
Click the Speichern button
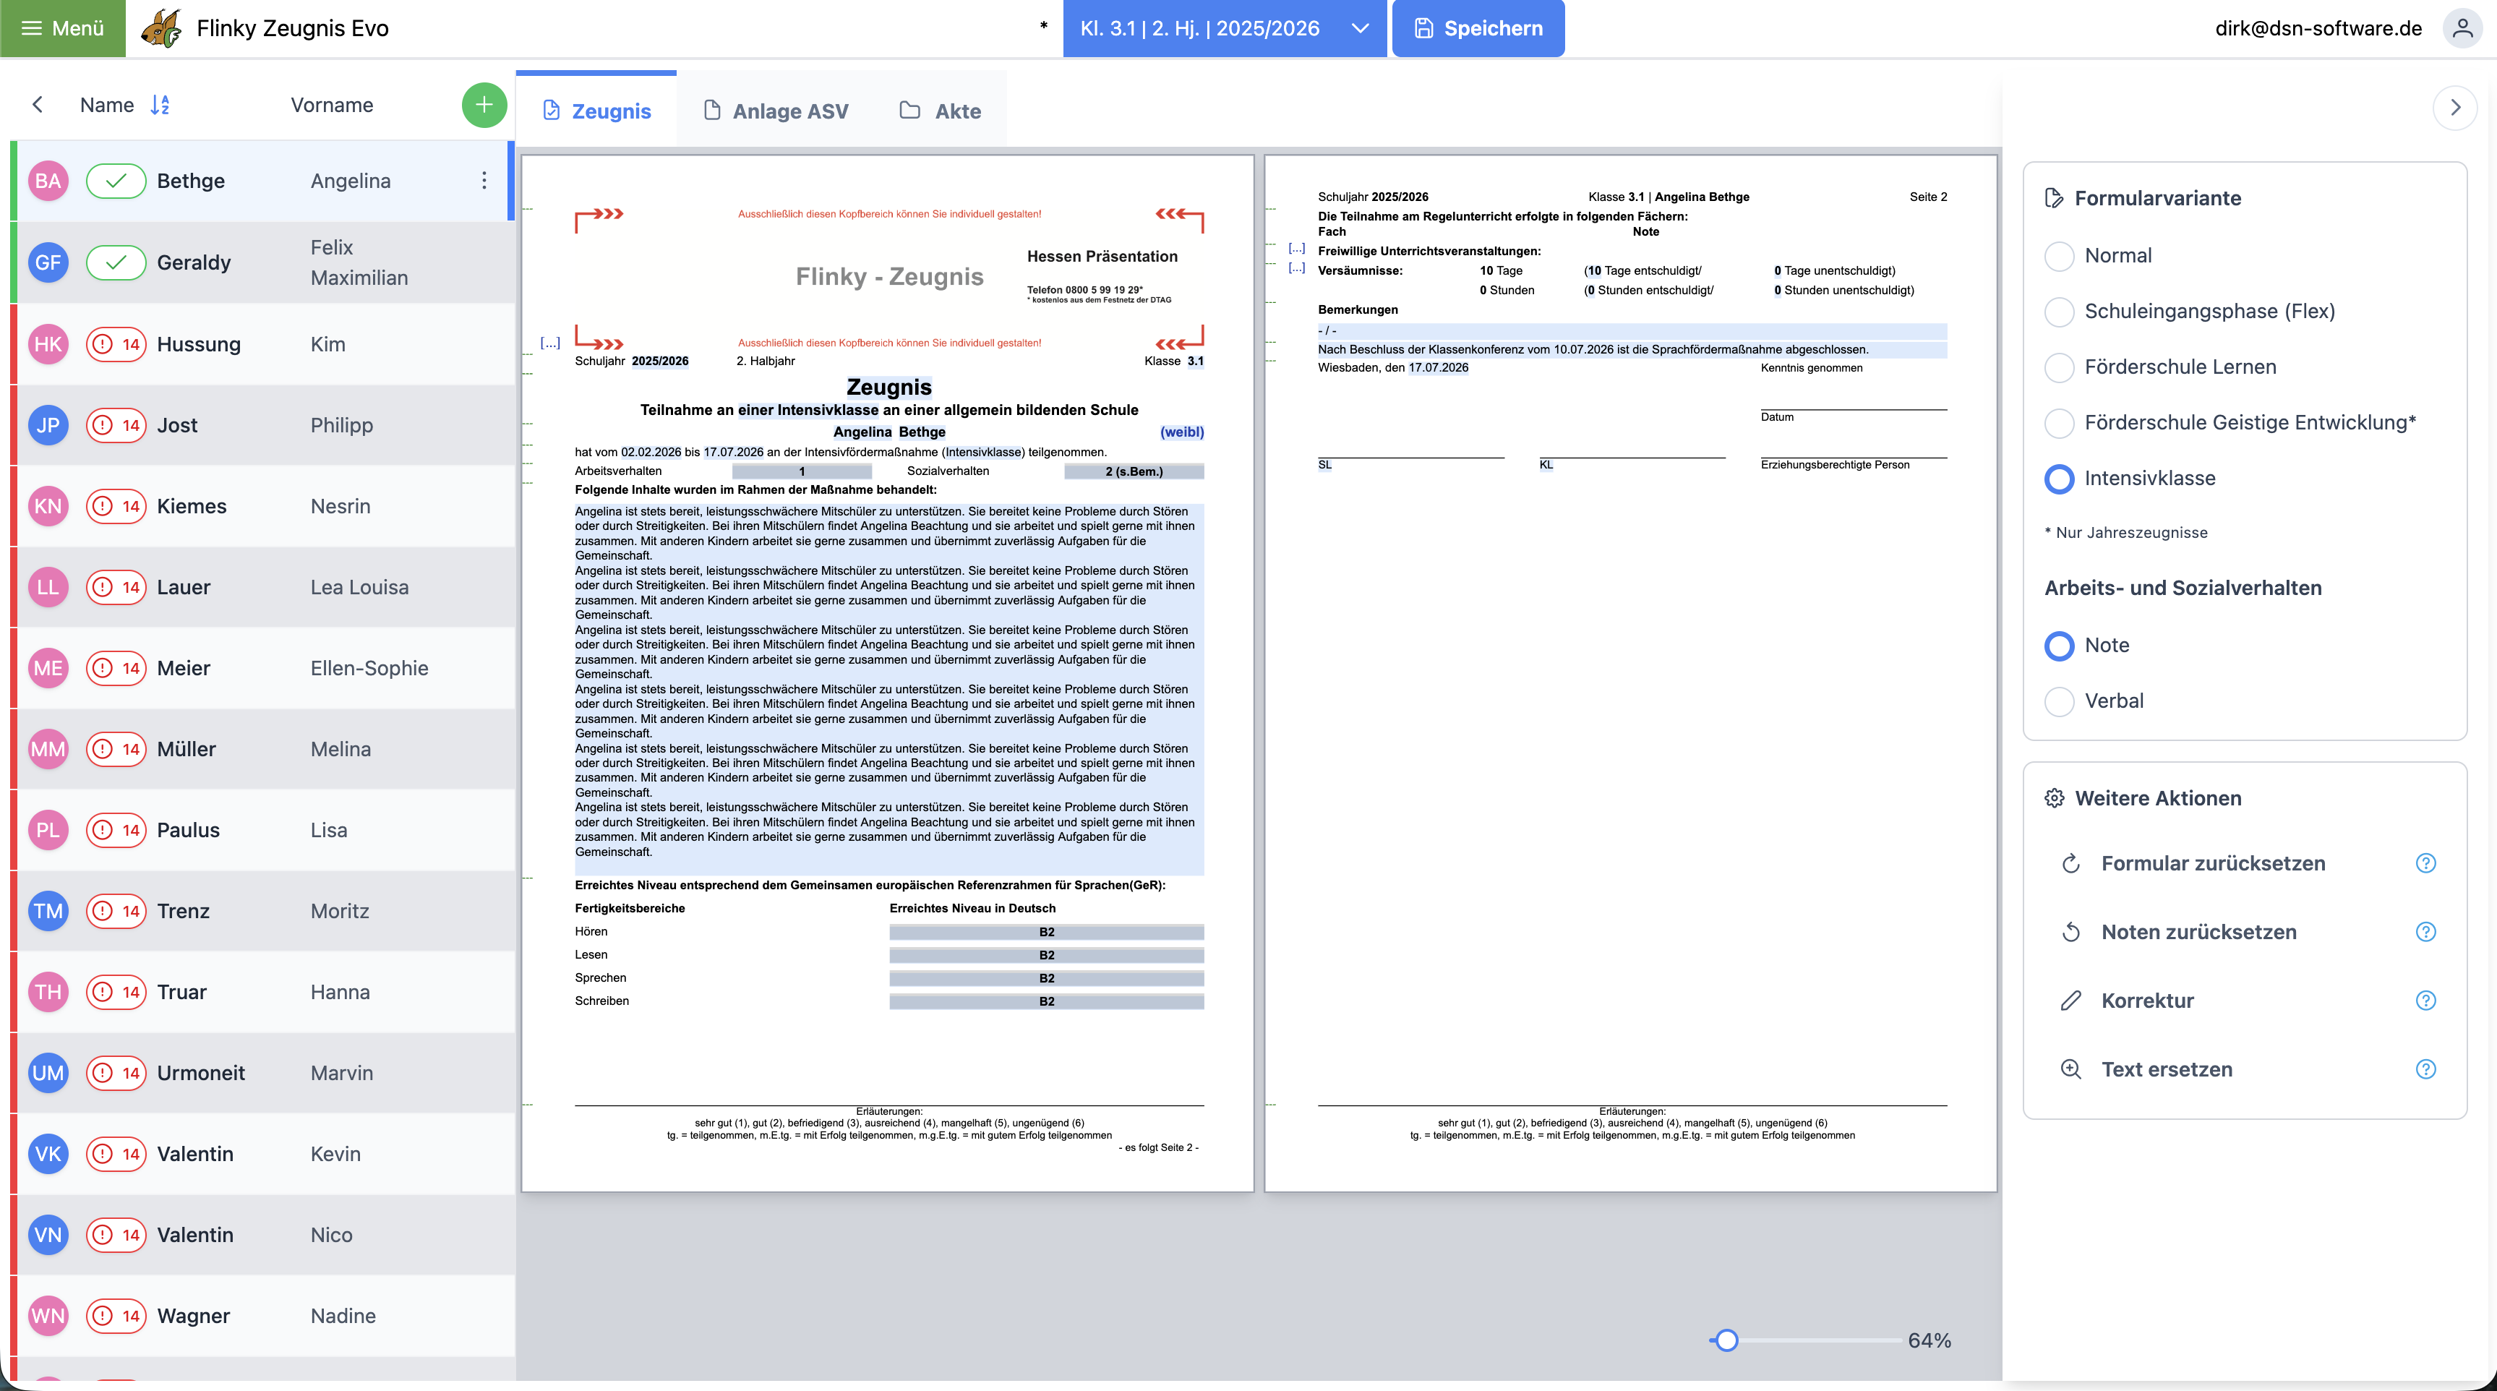click(1477, 28)
